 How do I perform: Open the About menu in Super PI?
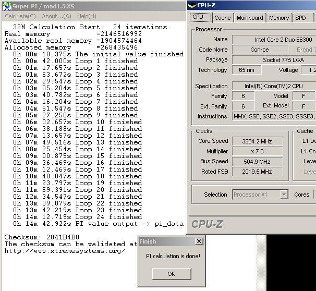point(56,16)
